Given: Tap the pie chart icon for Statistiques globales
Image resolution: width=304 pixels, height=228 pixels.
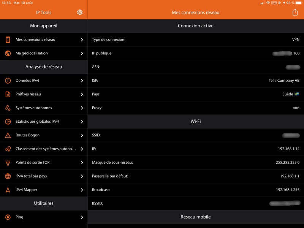Looking at the screenshot, I should 8,122.
